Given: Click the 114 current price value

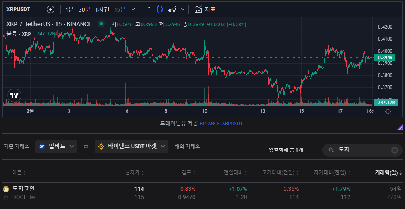Looking at the screenshot, I should [139, 189].
